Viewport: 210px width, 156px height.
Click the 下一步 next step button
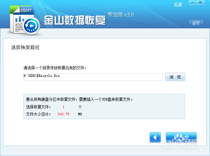pyautogui.click(x=181, y=137)
